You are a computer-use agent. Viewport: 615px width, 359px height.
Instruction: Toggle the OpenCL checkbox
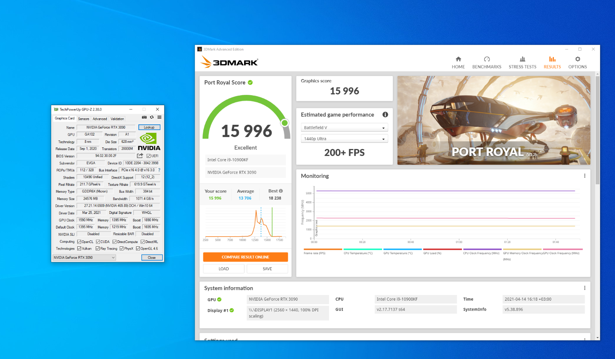(79, 242)
